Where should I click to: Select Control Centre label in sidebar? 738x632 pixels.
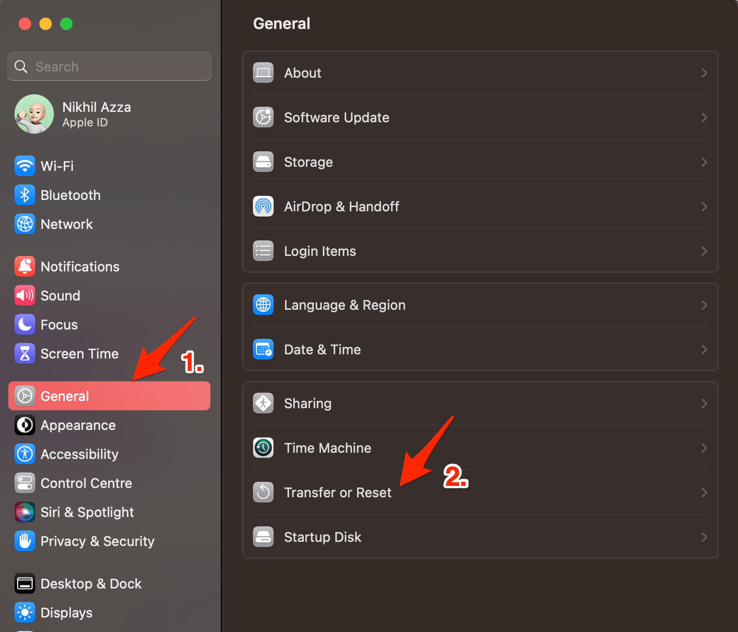click(87, 483)
